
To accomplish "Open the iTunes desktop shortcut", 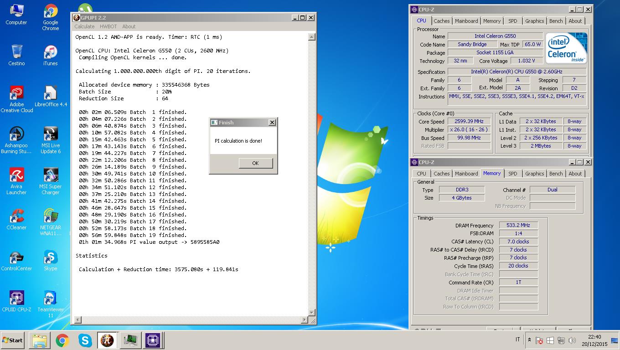I will point(51,56).
